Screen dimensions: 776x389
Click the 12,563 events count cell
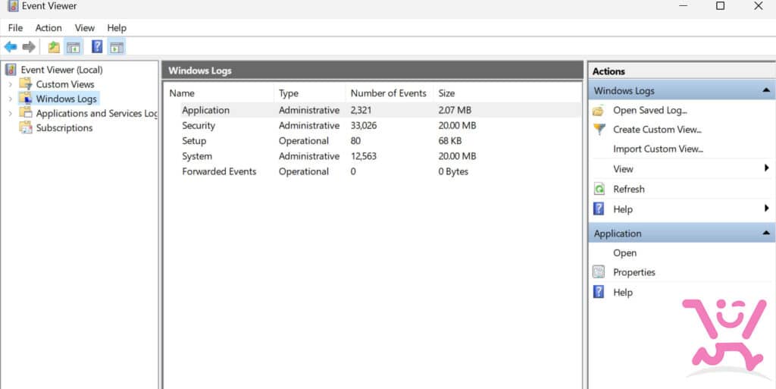point(364,156)
